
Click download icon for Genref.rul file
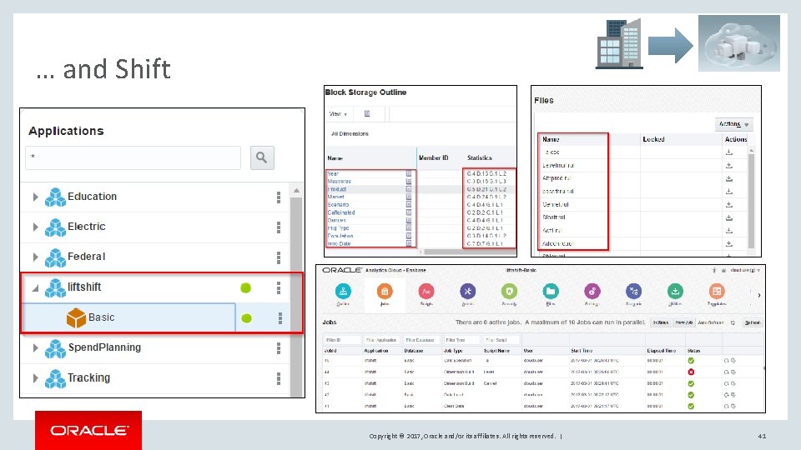click(729, 204)
